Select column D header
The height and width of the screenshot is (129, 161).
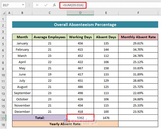[80, 13]
